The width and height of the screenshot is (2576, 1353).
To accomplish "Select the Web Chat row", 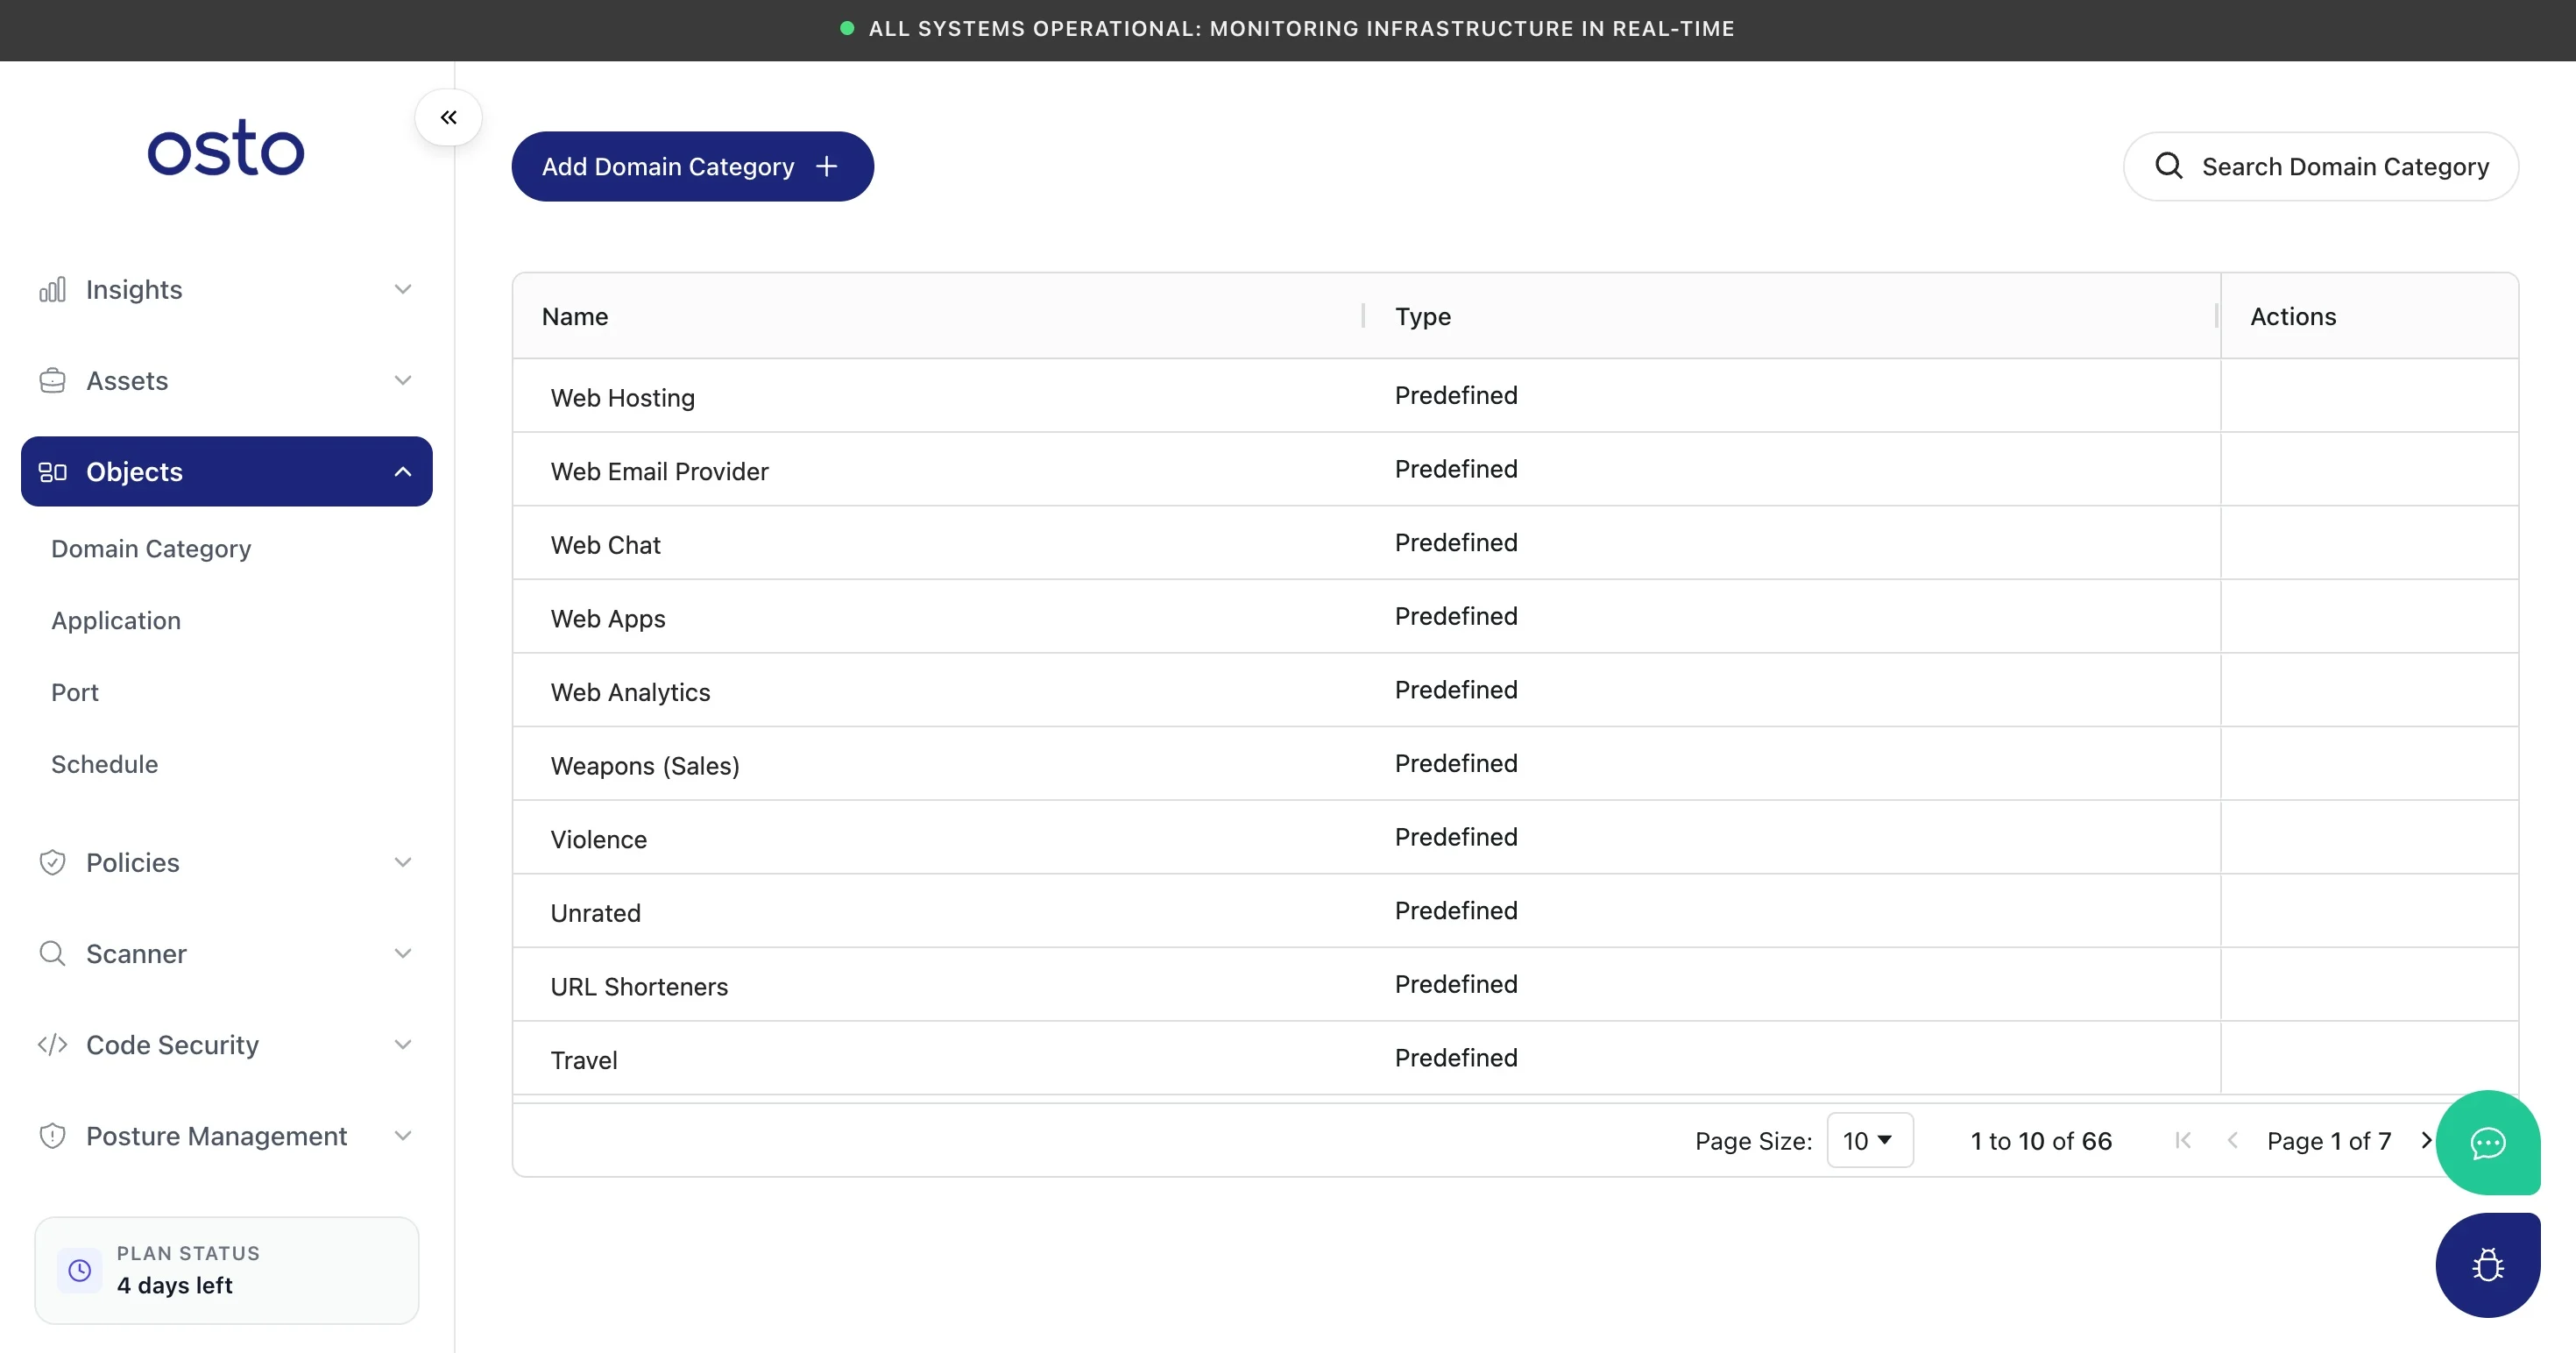I will click(x=1515, y=543).
